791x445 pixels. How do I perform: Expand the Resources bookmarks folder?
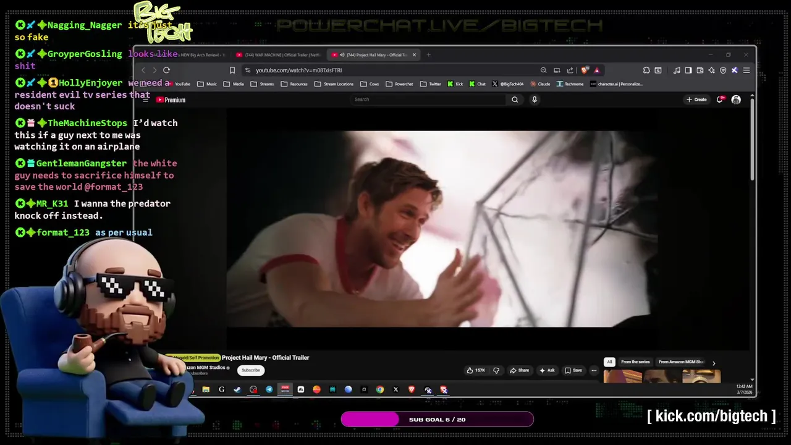point(294,84)
